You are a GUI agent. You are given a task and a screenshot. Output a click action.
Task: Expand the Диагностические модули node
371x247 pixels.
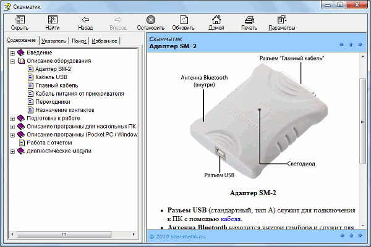tap(12, 150)
